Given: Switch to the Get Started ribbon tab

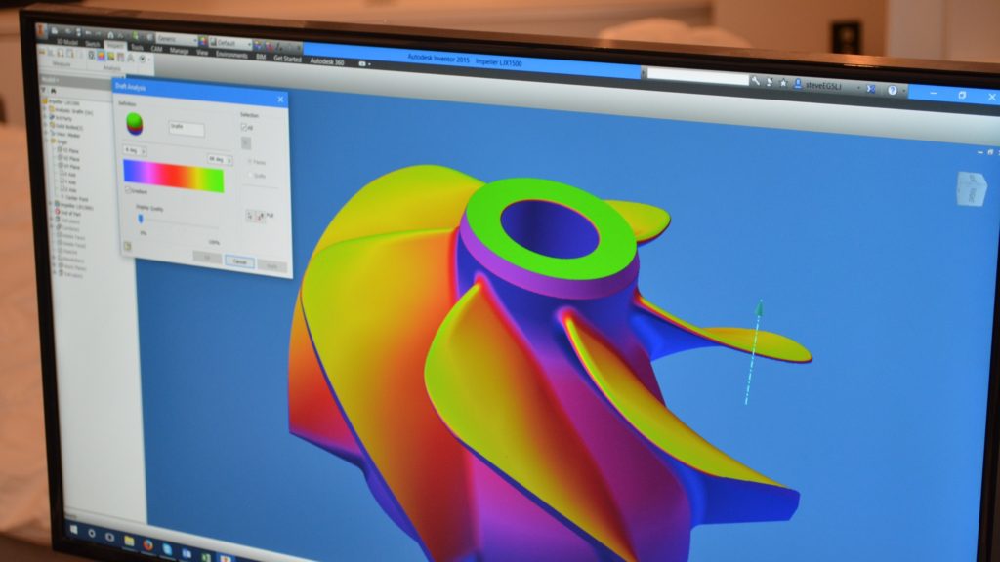Looking at the screenshot, I should (x=287, y=58).
